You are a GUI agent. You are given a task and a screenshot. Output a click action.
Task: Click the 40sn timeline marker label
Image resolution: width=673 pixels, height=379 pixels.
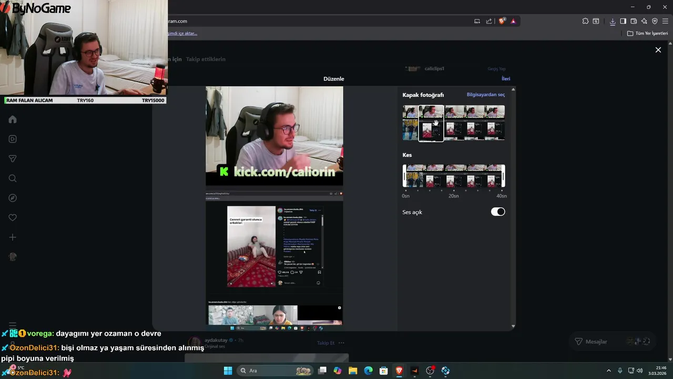coord(502,196)
